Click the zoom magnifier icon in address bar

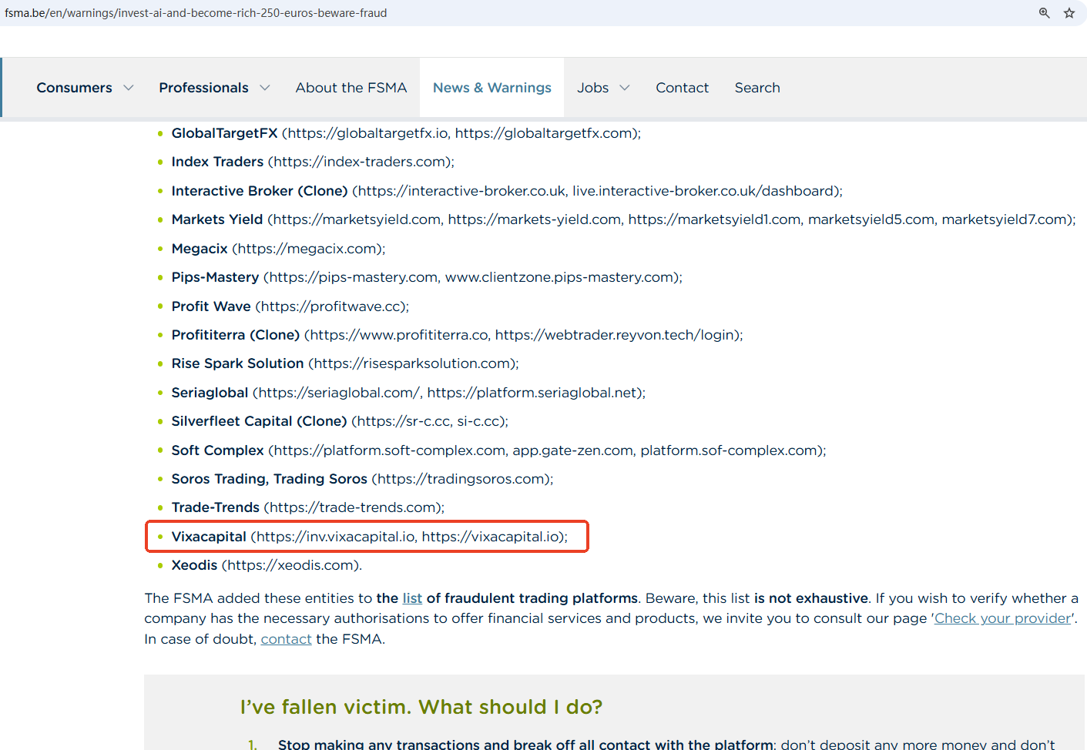[x=1044, y=13]
